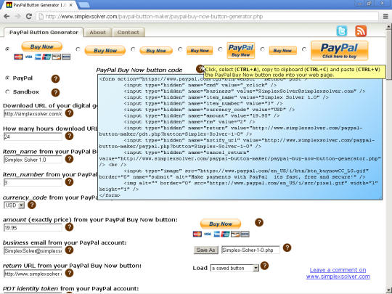
Task: Click the page scrollbar down arrow
Action: (389, 290)
